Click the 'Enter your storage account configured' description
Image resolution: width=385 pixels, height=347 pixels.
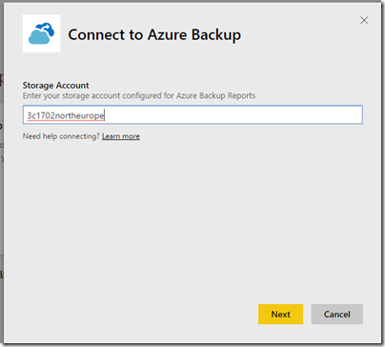pos(139,95)
